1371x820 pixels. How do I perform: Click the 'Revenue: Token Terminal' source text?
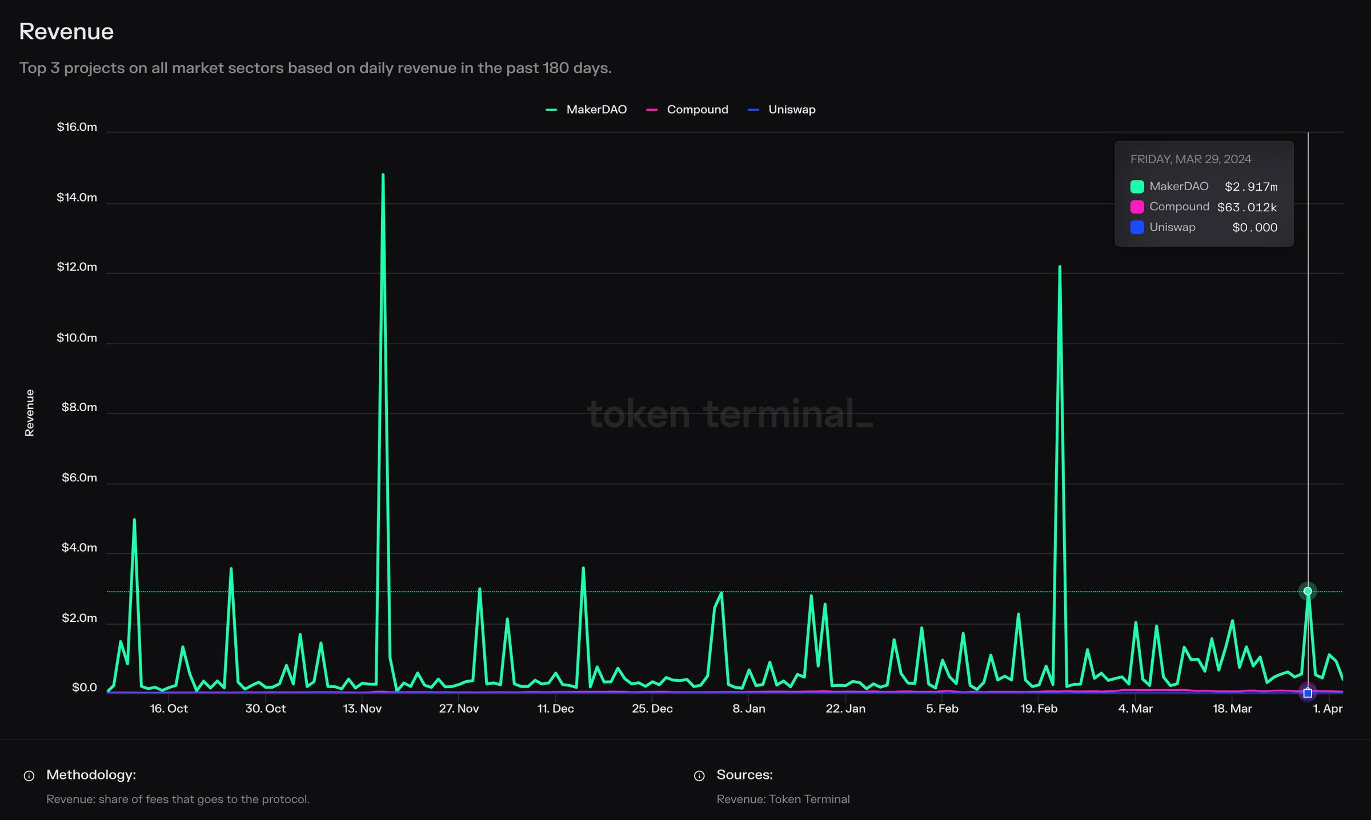tap(783, 799)
